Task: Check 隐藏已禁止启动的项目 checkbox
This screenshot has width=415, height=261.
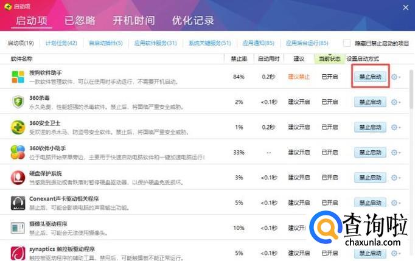Action: [x=347, y=43]
